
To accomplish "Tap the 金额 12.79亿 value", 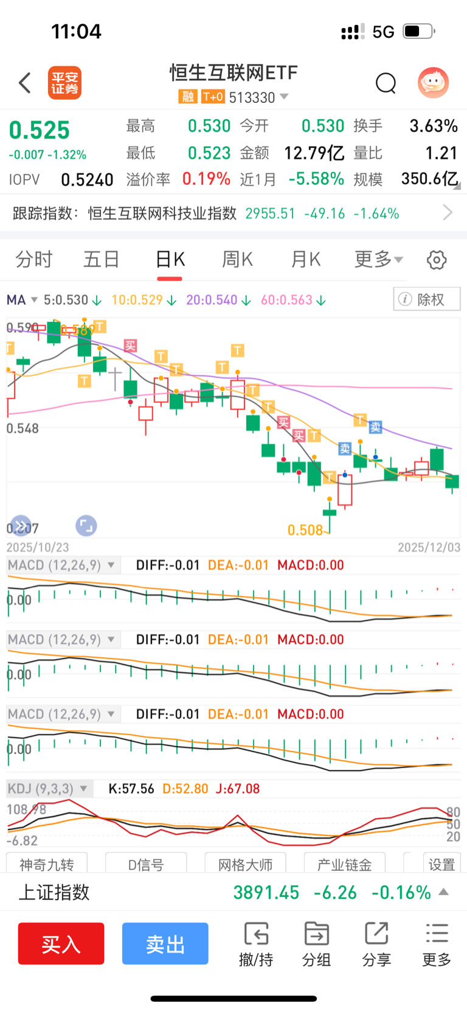I will (x=314, y=153).
